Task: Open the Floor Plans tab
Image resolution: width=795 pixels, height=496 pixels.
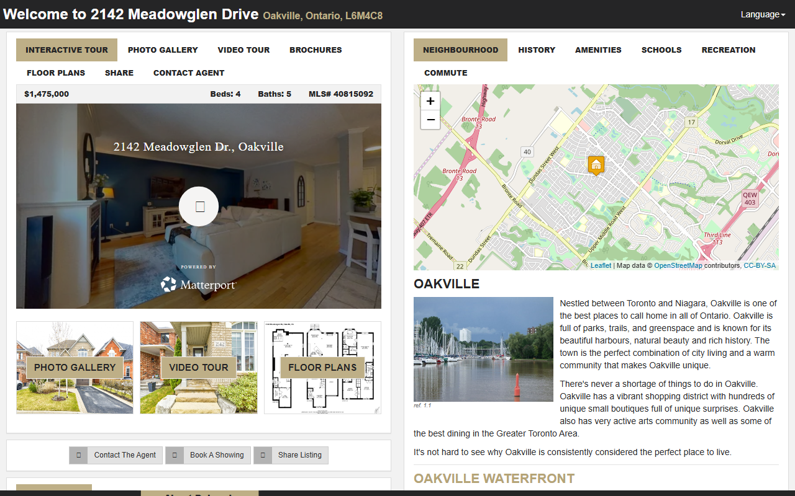Action: 56,73
